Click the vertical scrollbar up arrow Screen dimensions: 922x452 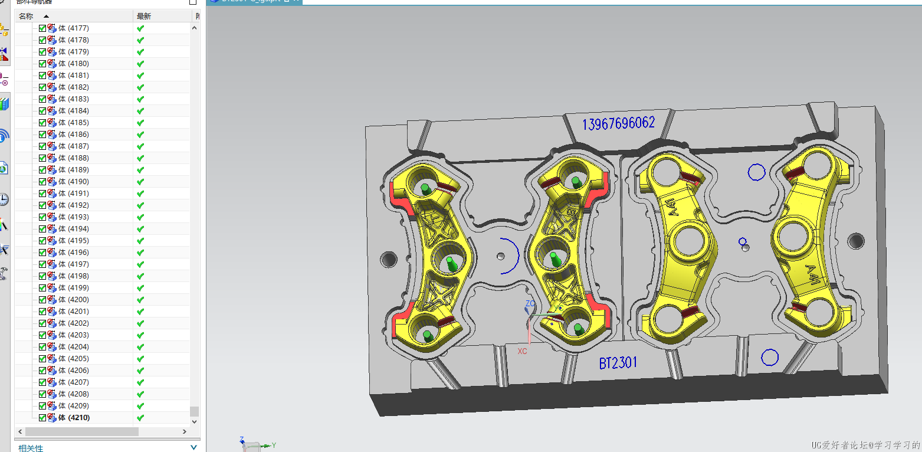tap(195, 28)
